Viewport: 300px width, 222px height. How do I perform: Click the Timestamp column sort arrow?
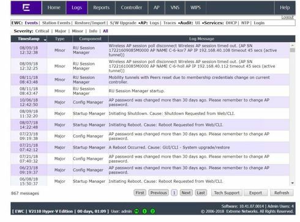(x=45, y=40)
